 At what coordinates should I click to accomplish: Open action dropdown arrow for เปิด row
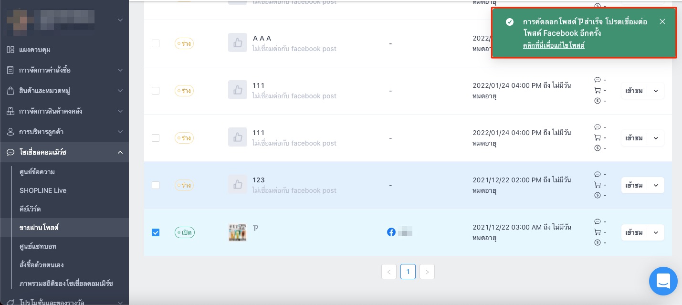tap(656, 232)
